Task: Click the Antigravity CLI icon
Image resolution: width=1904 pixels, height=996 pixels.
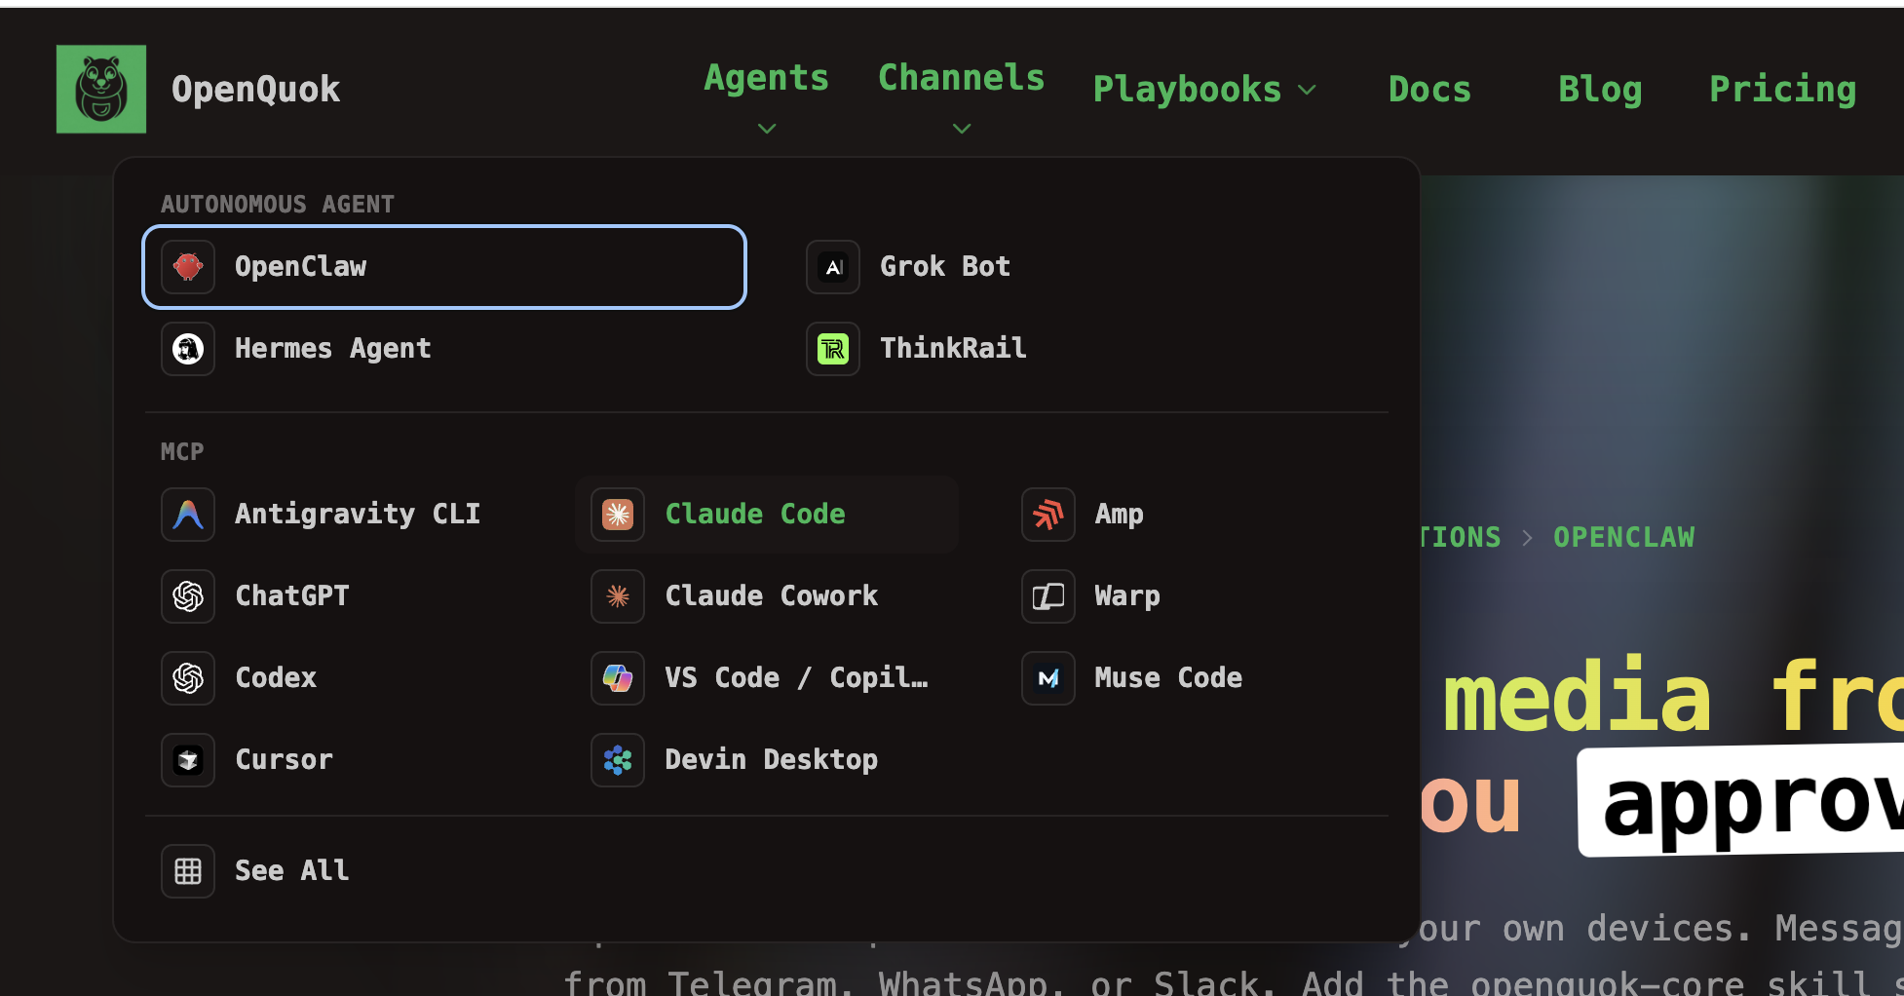Action: (188, 515)
